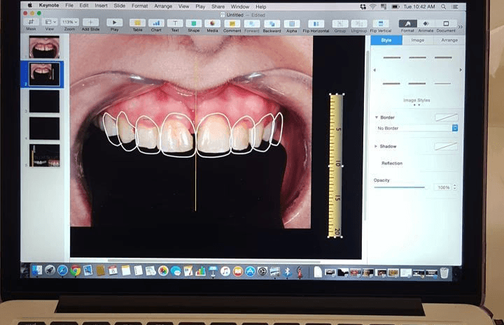The image size is (504, 325).
Task: Switch to the Arrange tab
Action: click(x=449, y=40)
